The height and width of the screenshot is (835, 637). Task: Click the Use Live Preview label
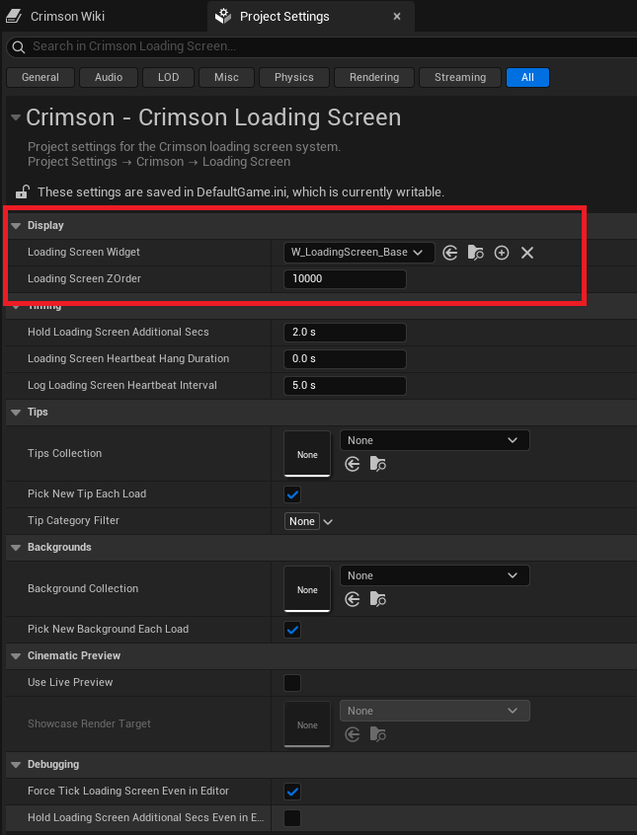tap(70, 683)
